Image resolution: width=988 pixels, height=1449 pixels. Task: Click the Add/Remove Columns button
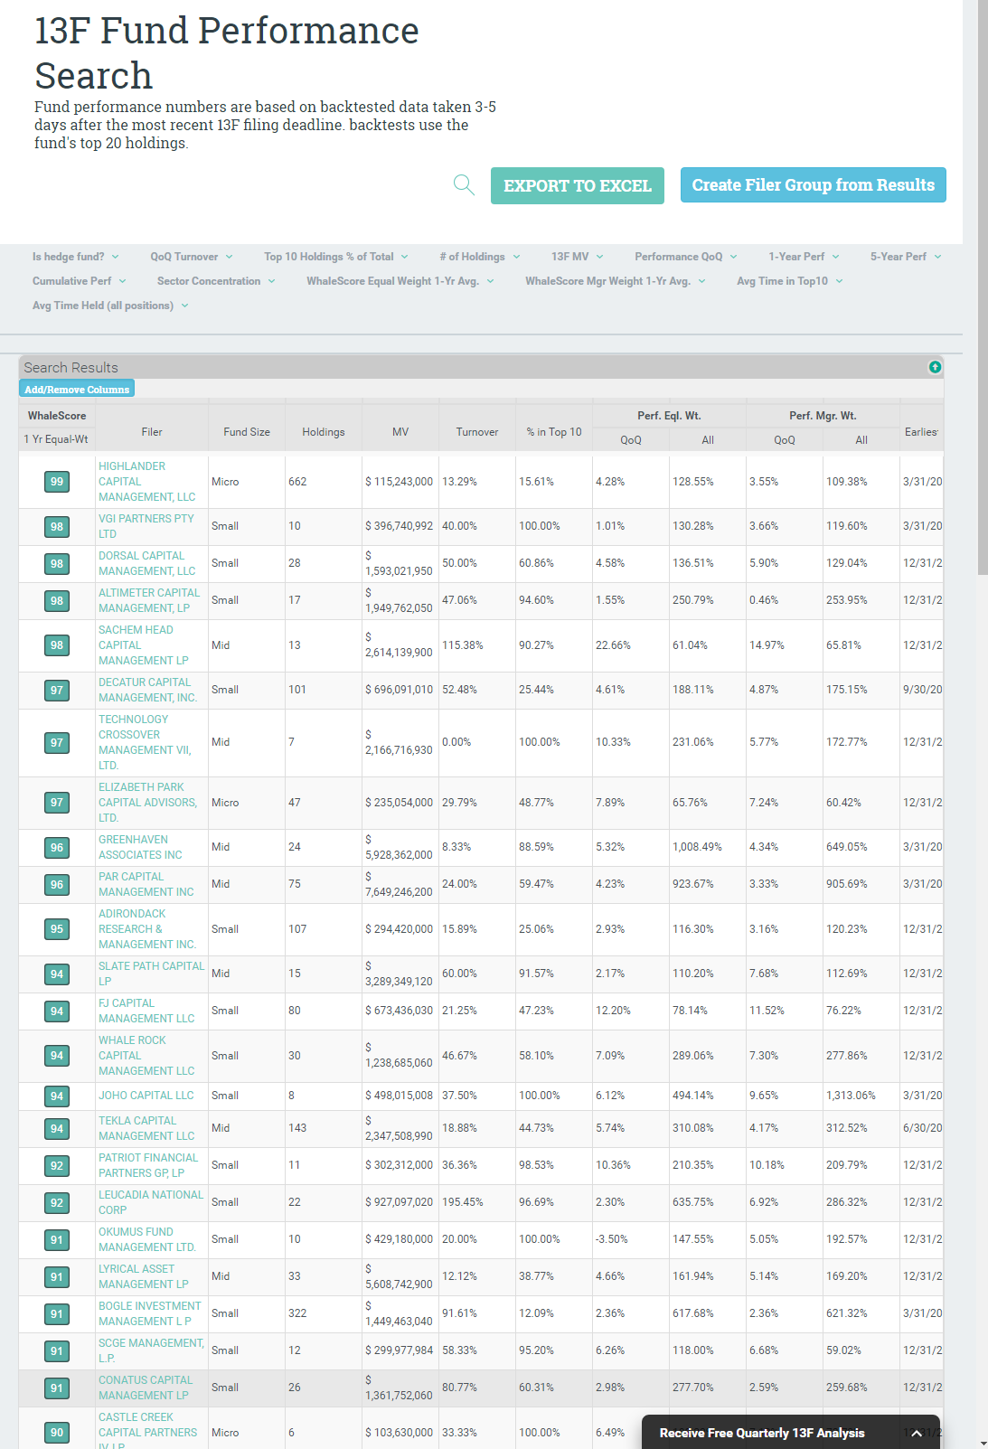(x=77, y=390)
